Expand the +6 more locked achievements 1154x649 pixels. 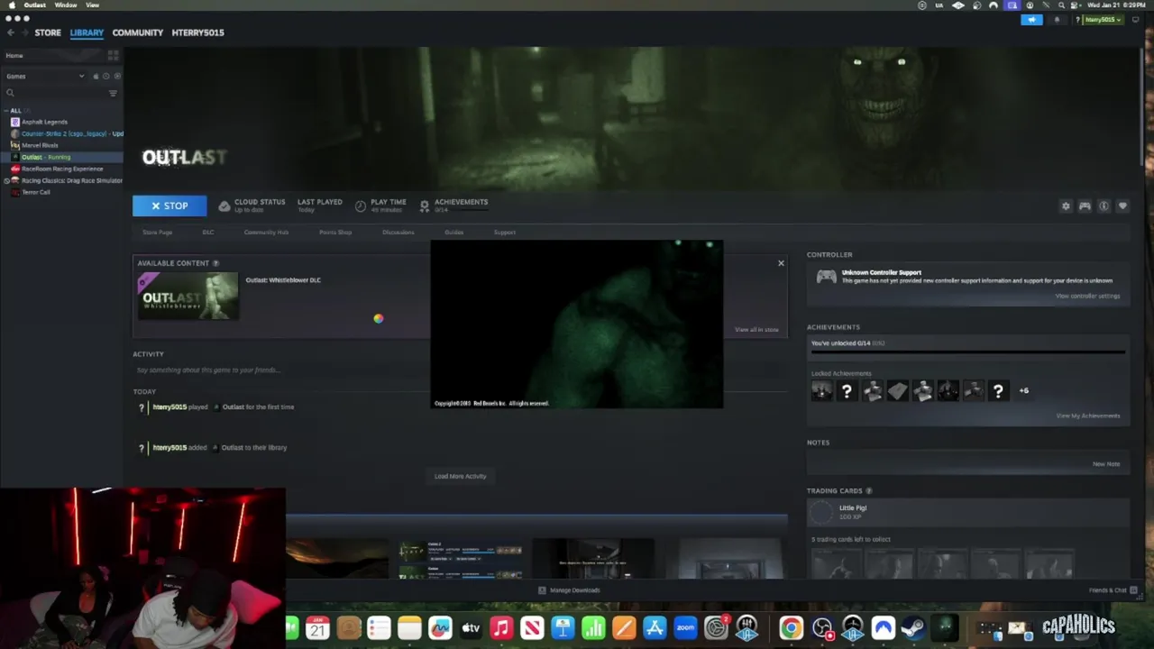coord(1024,390)
